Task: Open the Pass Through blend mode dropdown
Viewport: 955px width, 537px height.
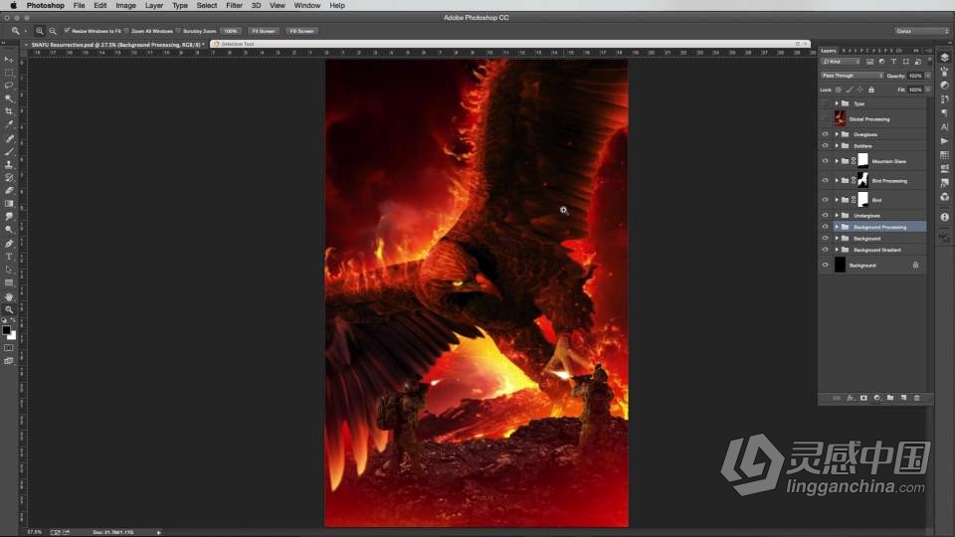Action: click(x=852, y=76)
